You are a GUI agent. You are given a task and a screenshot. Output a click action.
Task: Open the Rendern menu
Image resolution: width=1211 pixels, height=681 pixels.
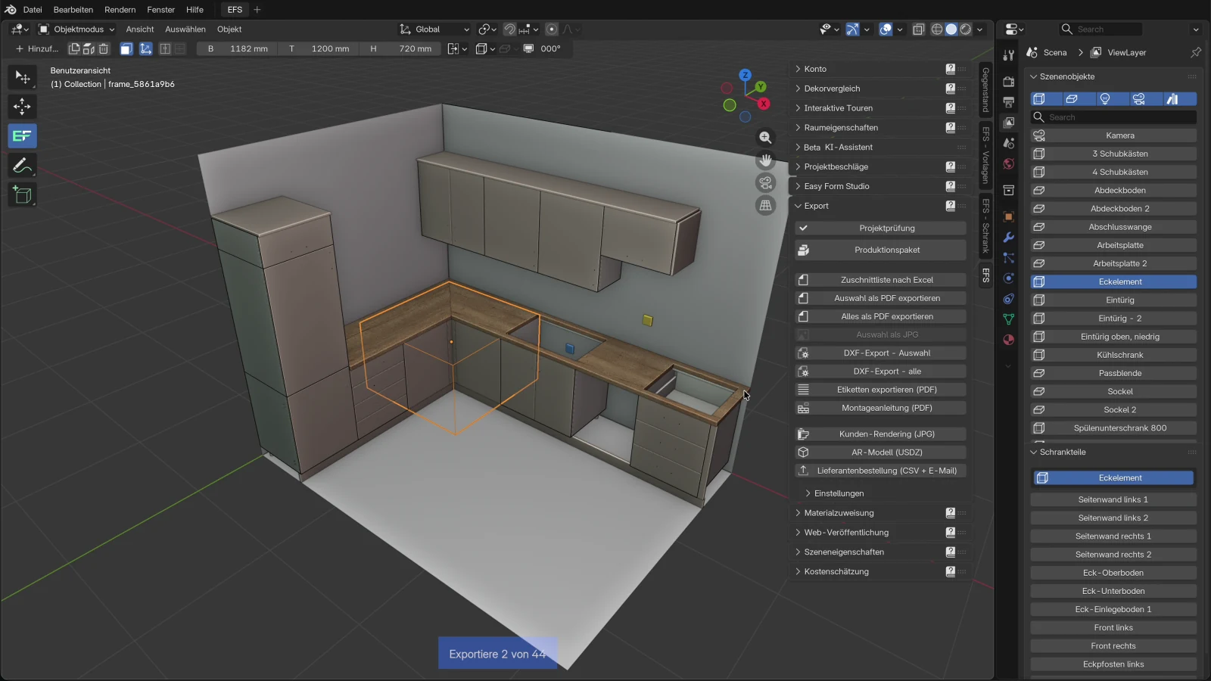120,10
